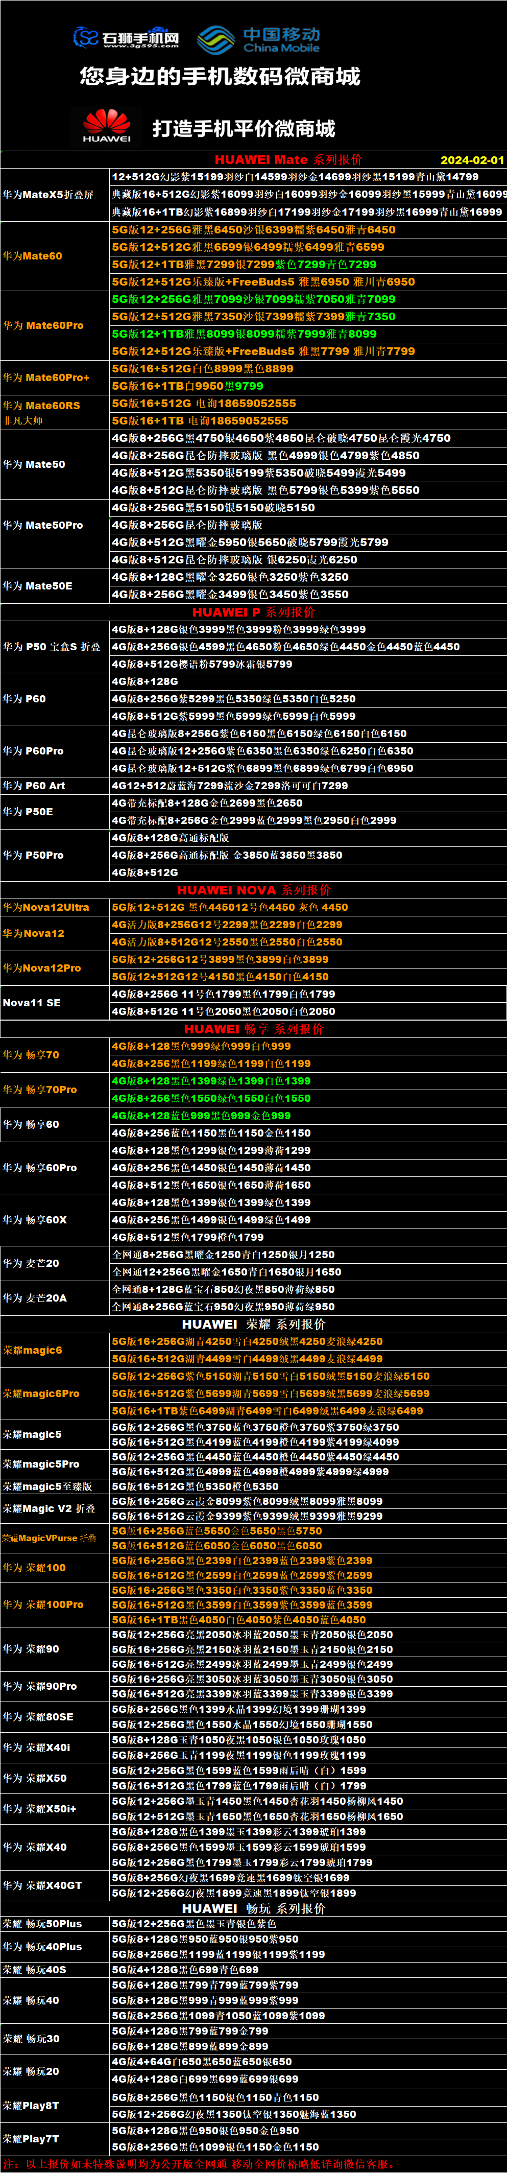Select the 荣耀 畅玩20 model label
Screen dimensions: 508x2173
point(31,2071)
